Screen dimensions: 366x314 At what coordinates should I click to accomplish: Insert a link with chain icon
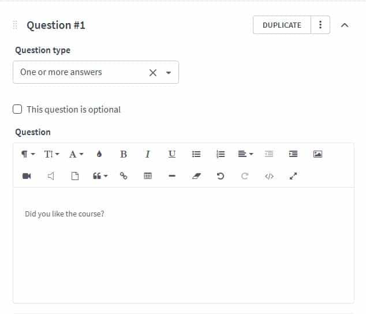click(124, 176)
